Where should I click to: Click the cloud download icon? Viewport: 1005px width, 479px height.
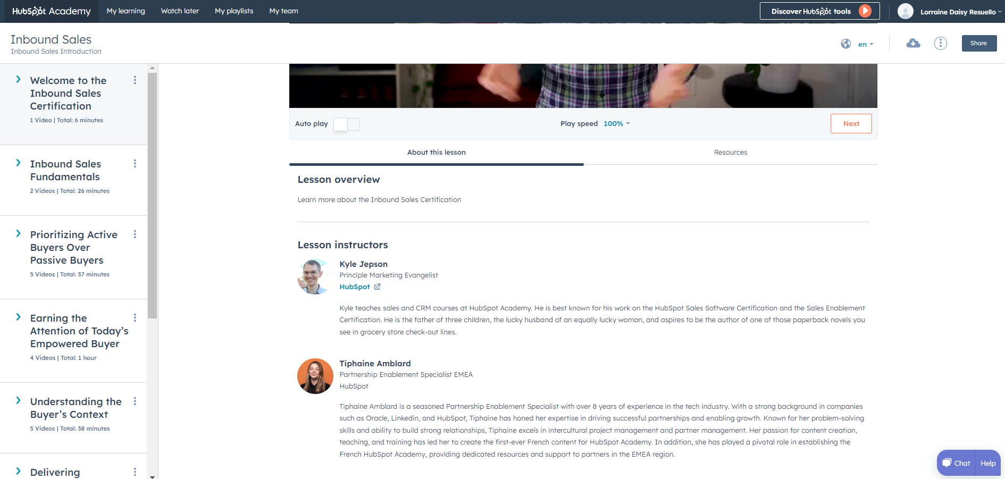point(913,44)
